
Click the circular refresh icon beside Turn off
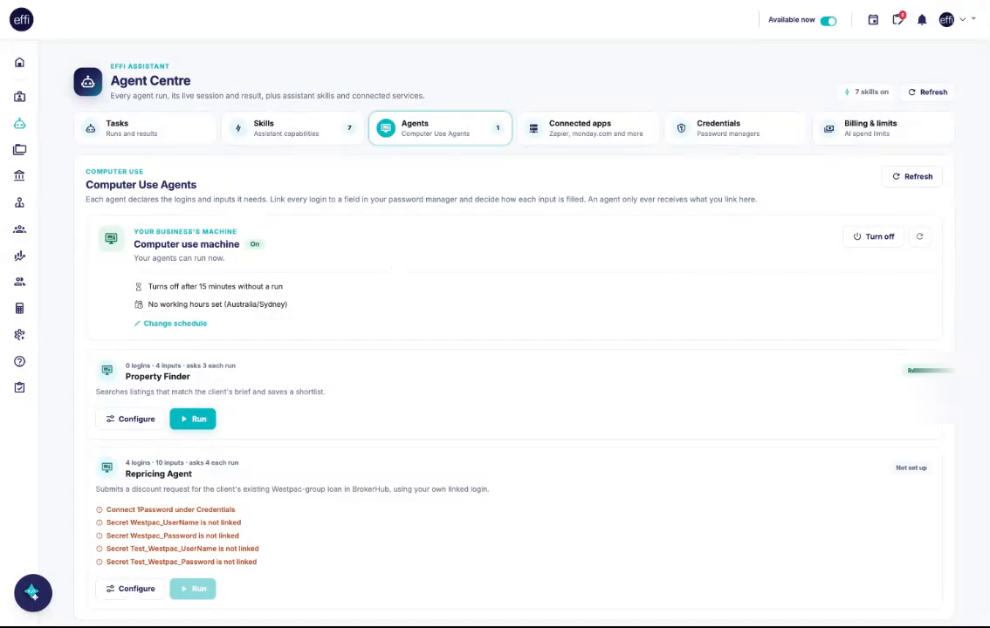(x=920, y=236)
